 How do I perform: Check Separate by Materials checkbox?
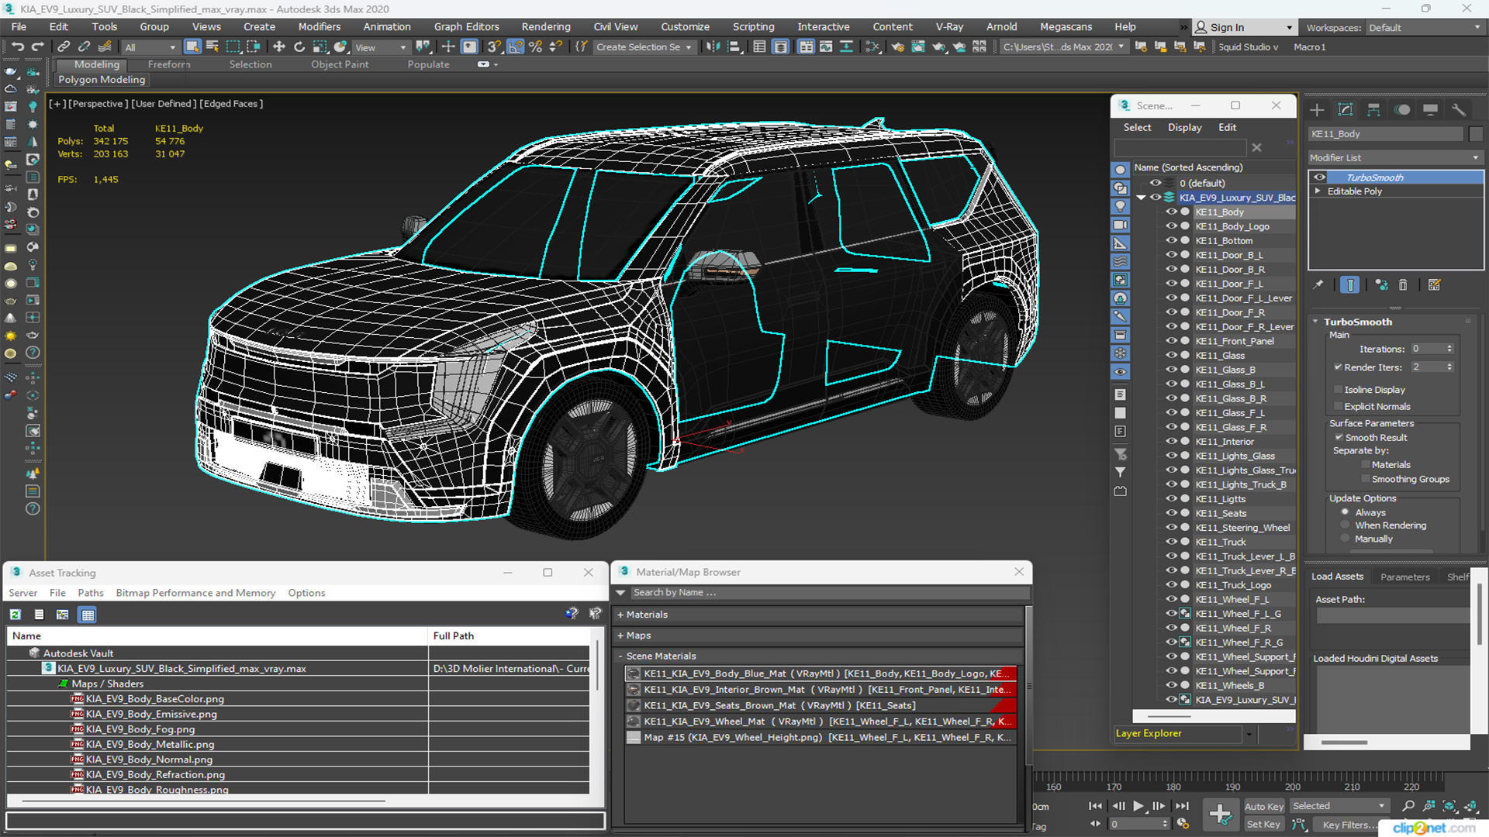coord(1366,465)
